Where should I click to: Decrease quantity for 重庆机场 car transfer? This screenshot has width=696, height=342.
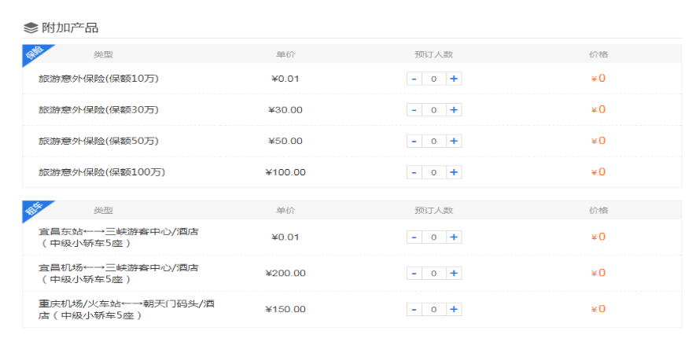tap(414, 309)
